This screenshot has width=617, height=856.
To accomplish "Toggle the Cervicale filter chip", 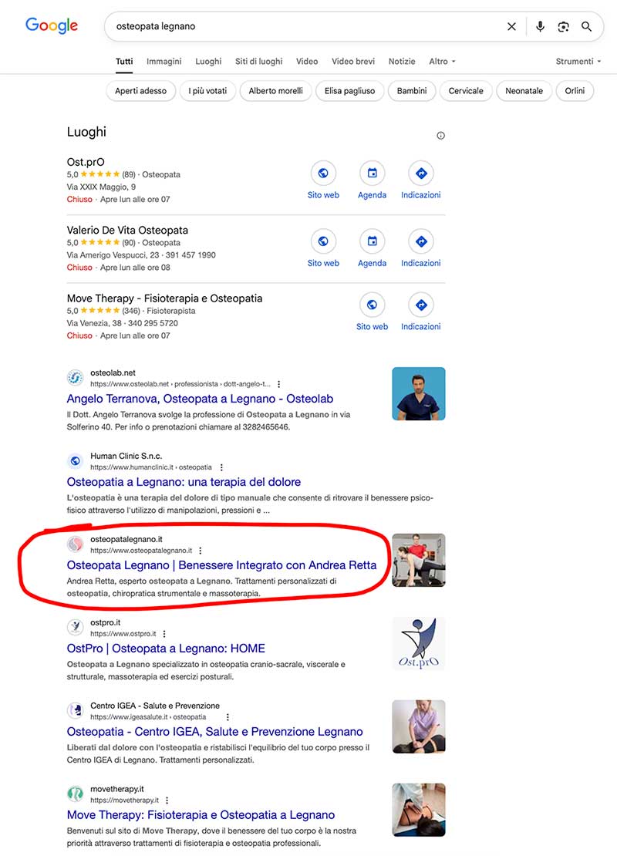I will click(466, 91).
